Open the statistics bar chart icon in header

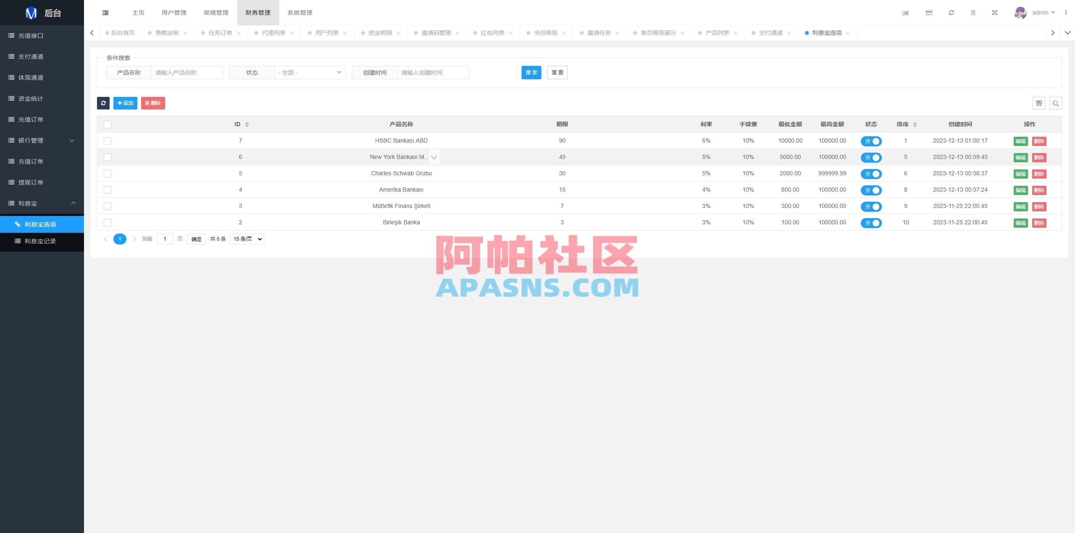click(906, 13)
